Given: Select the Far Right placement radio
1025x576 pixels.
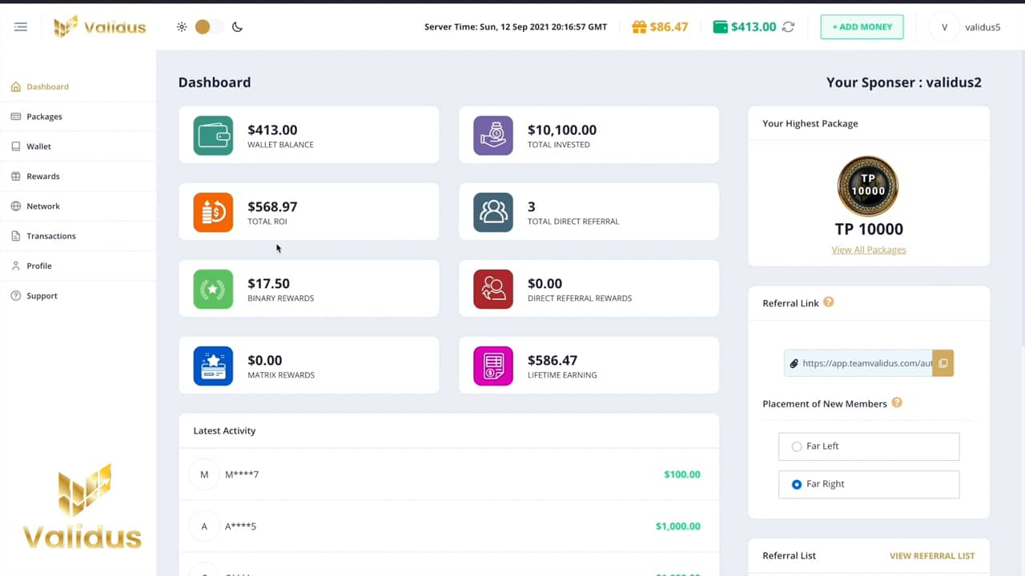Looking at the screenshot, I should click(x=796, y=484).
